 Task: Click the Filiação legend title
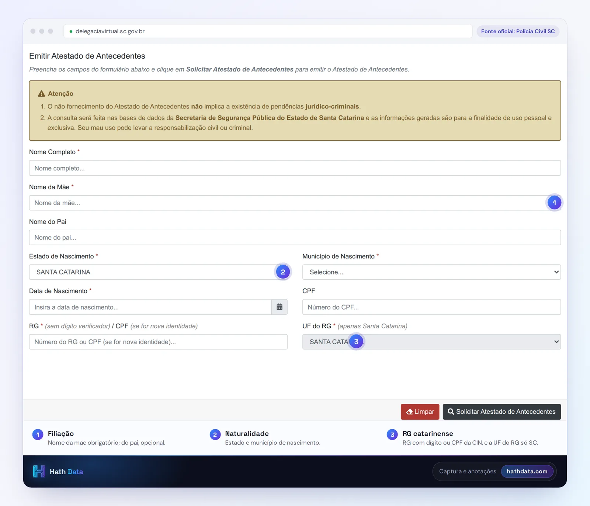click(x=61, y=434)
